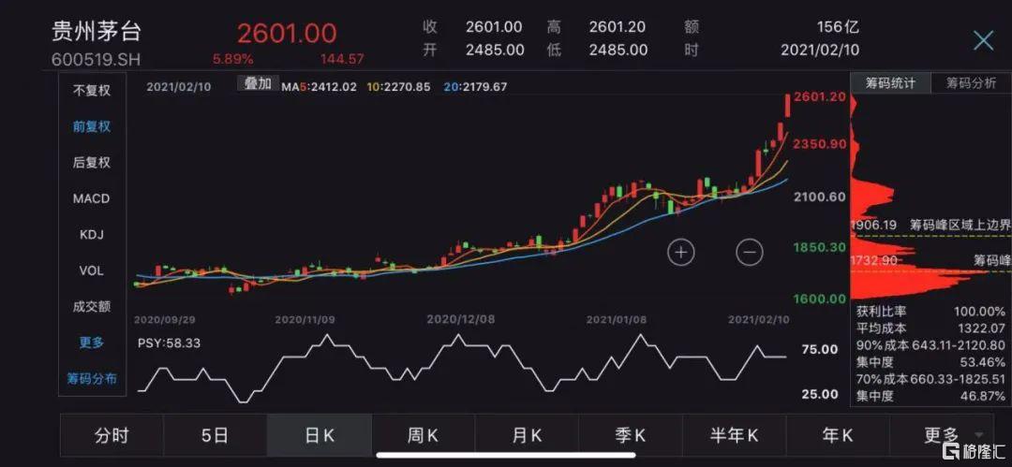Click the 贵州茅台 stock name
The image size is (1012, 467).
pos(97,32)
